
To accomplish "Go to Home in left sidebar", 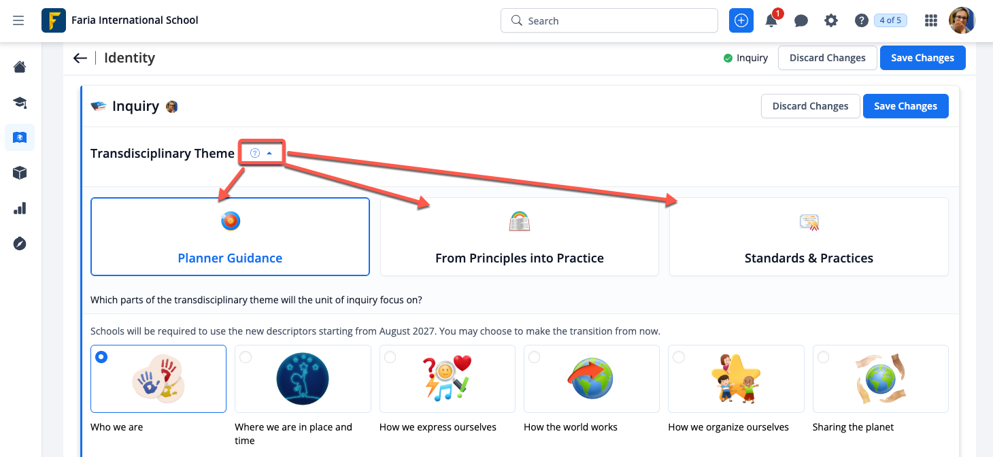I will [20, 67].
